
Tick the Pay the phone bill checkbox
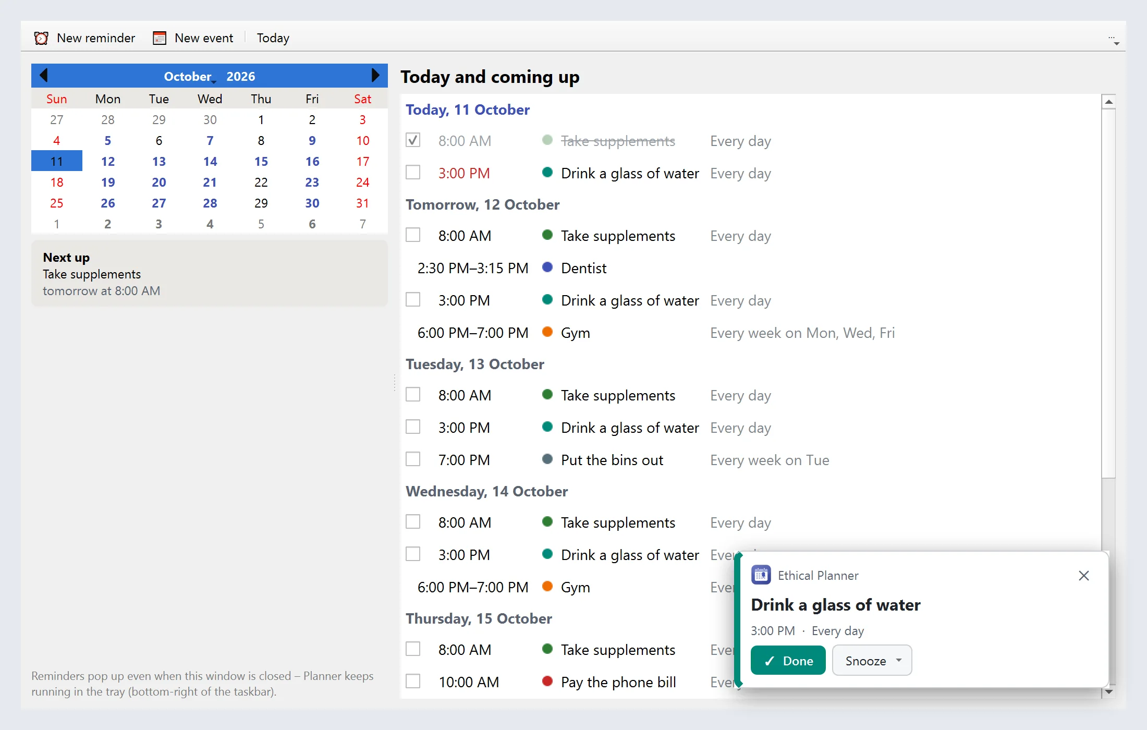click(413, 682)
